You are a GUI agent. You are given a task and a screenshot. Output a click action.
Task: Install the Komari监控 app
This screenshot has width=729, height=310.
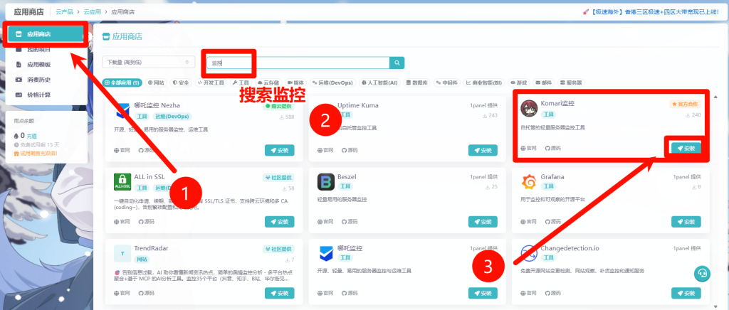(686, 148)
